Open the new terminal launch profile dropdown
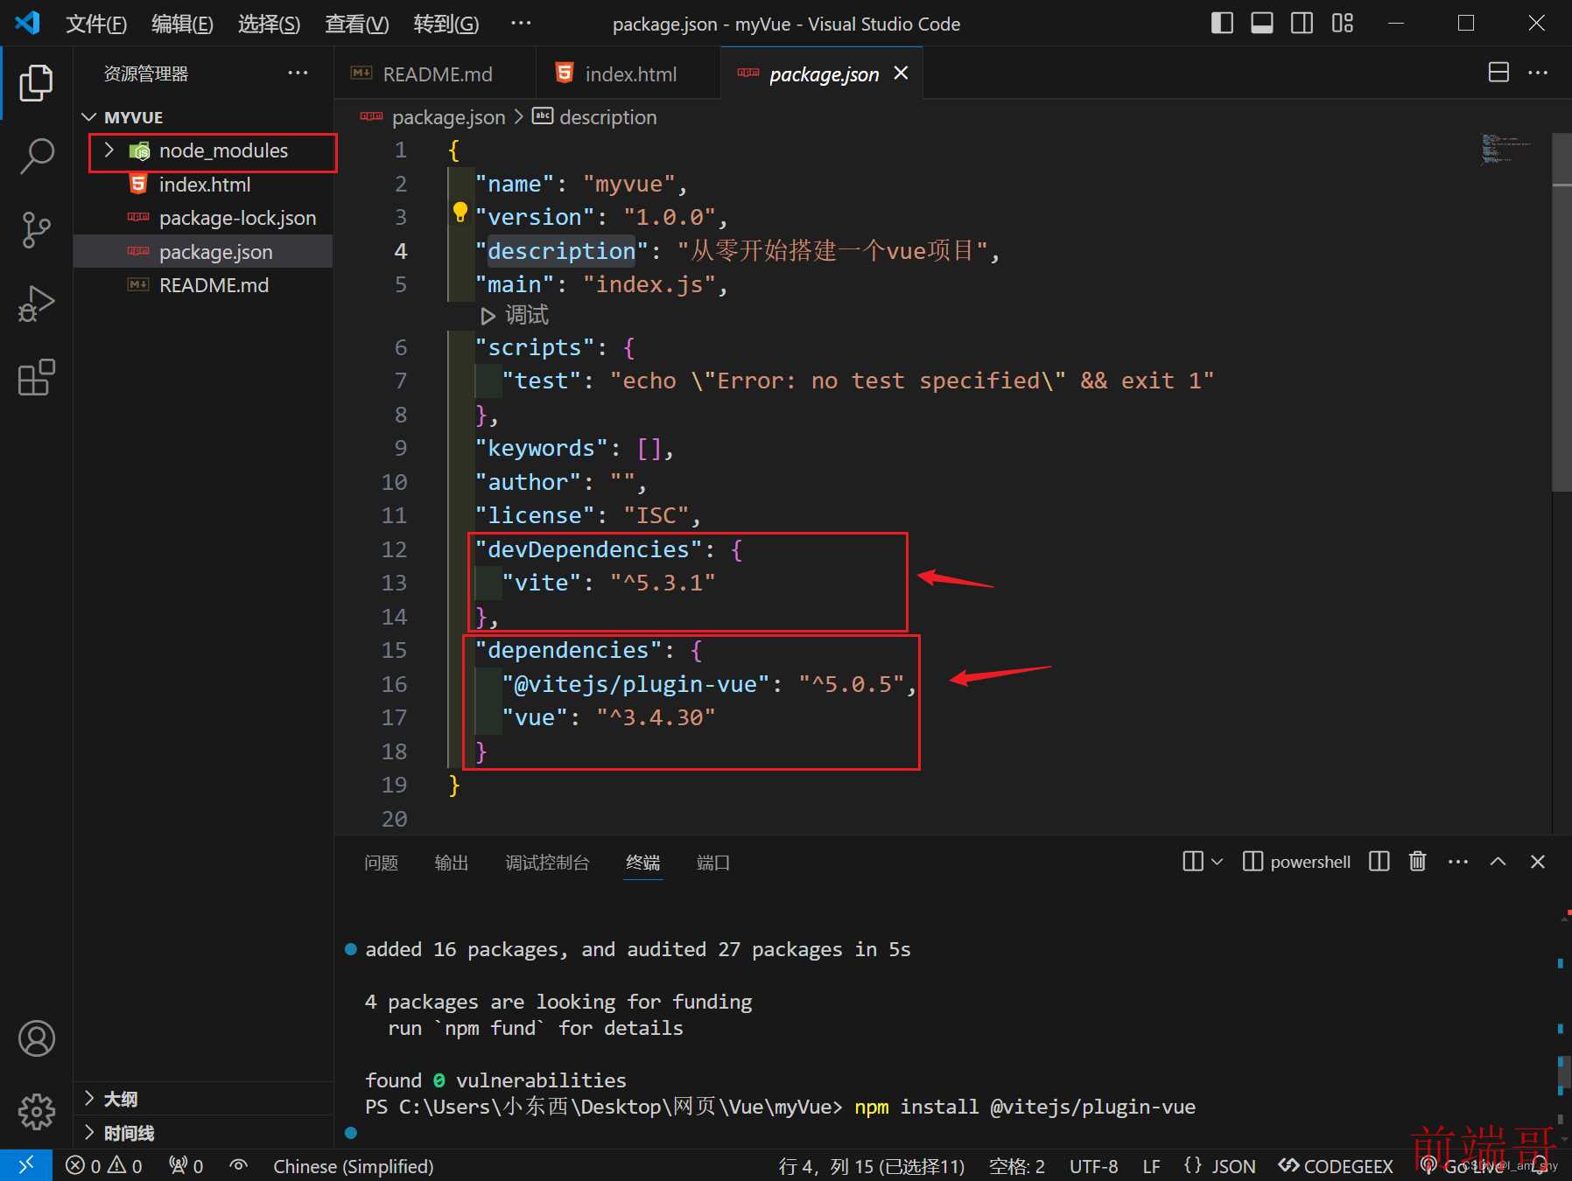Viewport: 1572px width, 1181px height. coord(1217,862)
